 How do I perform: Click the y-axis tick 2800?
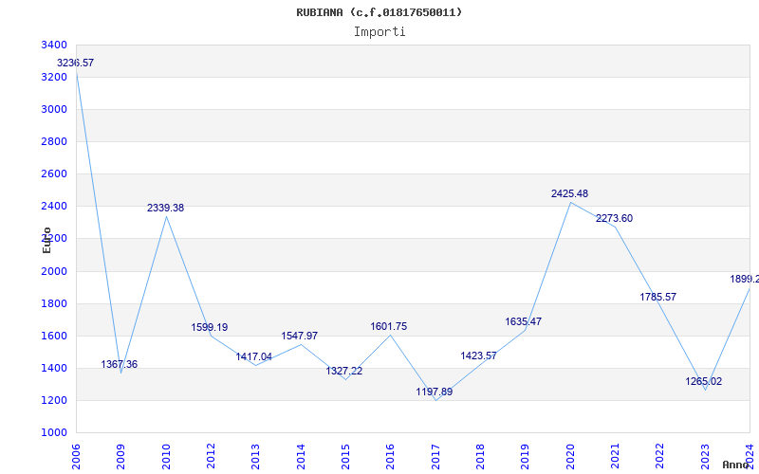coord(54,141)
